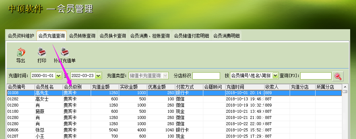Select the 会员储值付款明细 tab
The width and height of the screenshot is (356, 139).
click(x=191, y=36)
